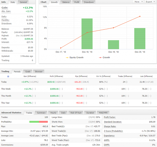Click the Z-Score (Probability) label
This screenshot has height=147, width=157.
pyautogui.click(x=114, y=131)
